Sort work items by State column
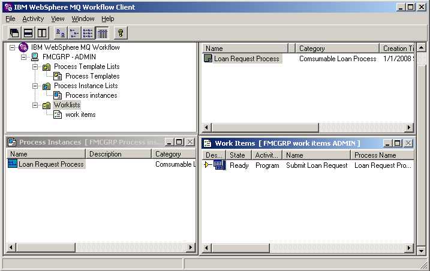The height and width of the screenshot is (271, 430). tap(239, 155)
